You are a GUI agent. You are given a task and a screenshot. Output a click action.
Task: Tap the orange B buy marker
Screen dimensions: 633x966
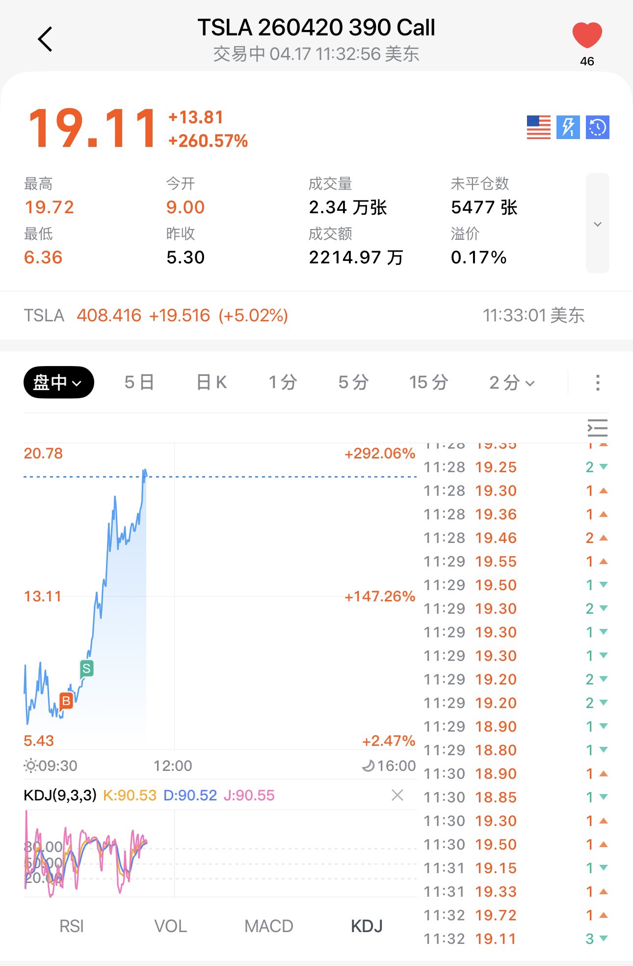point(66,701)
